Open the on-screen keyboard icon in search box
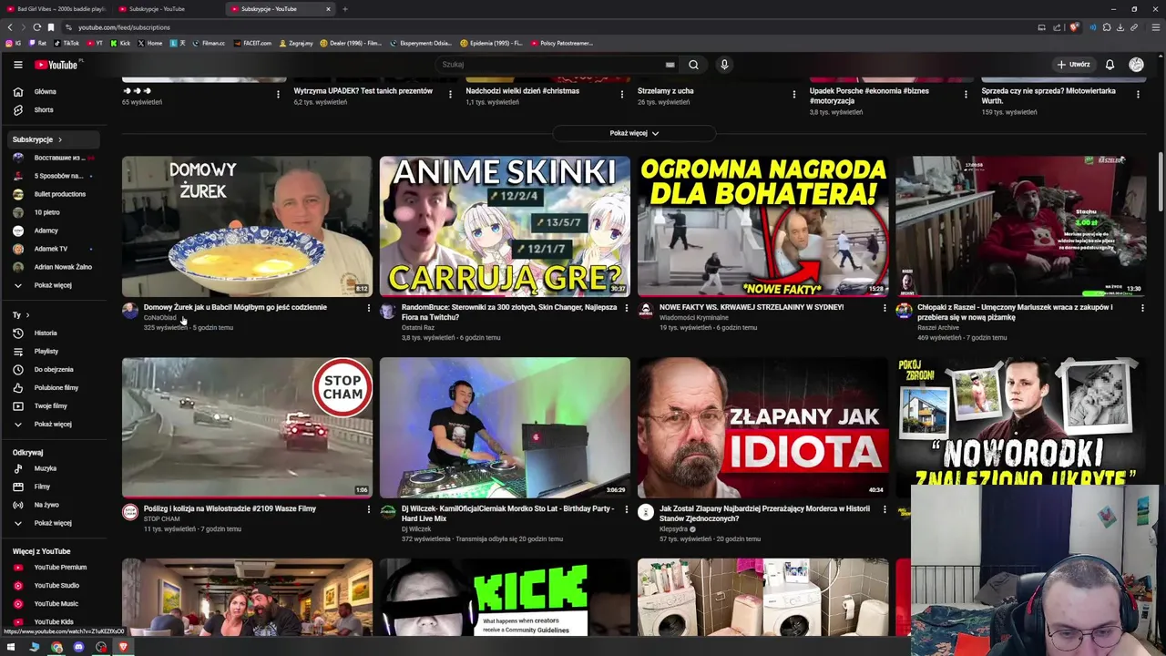 click(670, 65)
